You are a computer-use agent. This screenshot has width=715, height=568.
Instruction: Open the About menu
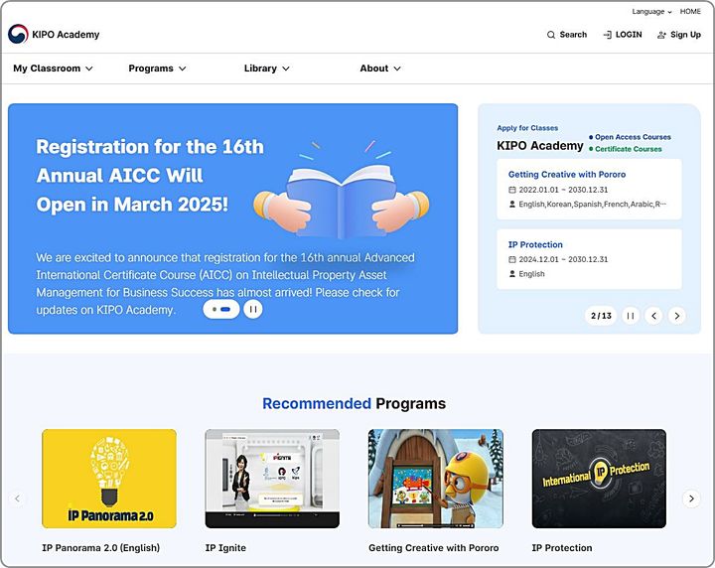(x=380, y=69)
